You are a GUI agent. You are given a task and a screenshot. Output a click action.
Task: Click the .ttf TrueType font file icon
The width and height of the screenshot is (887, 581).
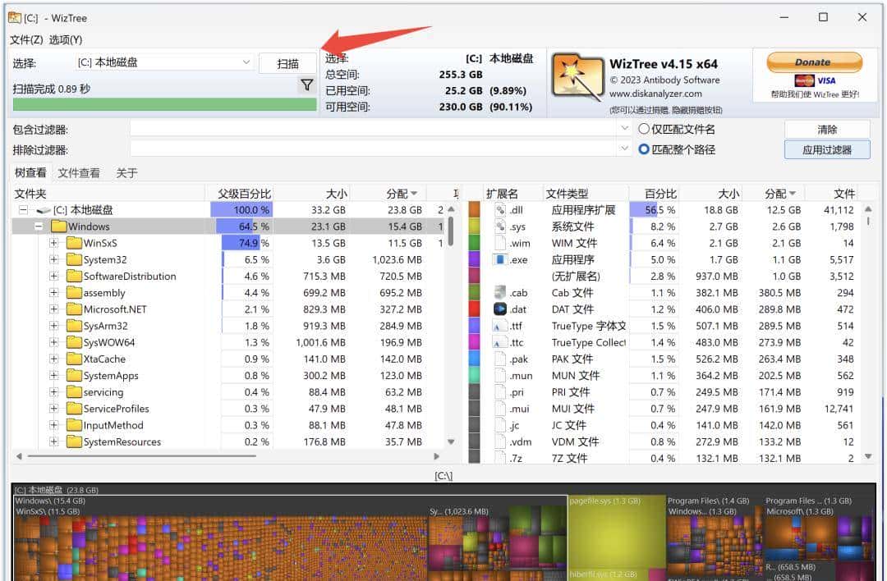click(x=501, y=325)
